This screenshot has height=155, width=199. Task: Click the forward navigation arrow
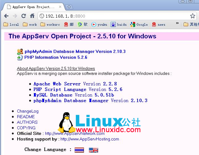pyautogui.click(x=15, y=16)
